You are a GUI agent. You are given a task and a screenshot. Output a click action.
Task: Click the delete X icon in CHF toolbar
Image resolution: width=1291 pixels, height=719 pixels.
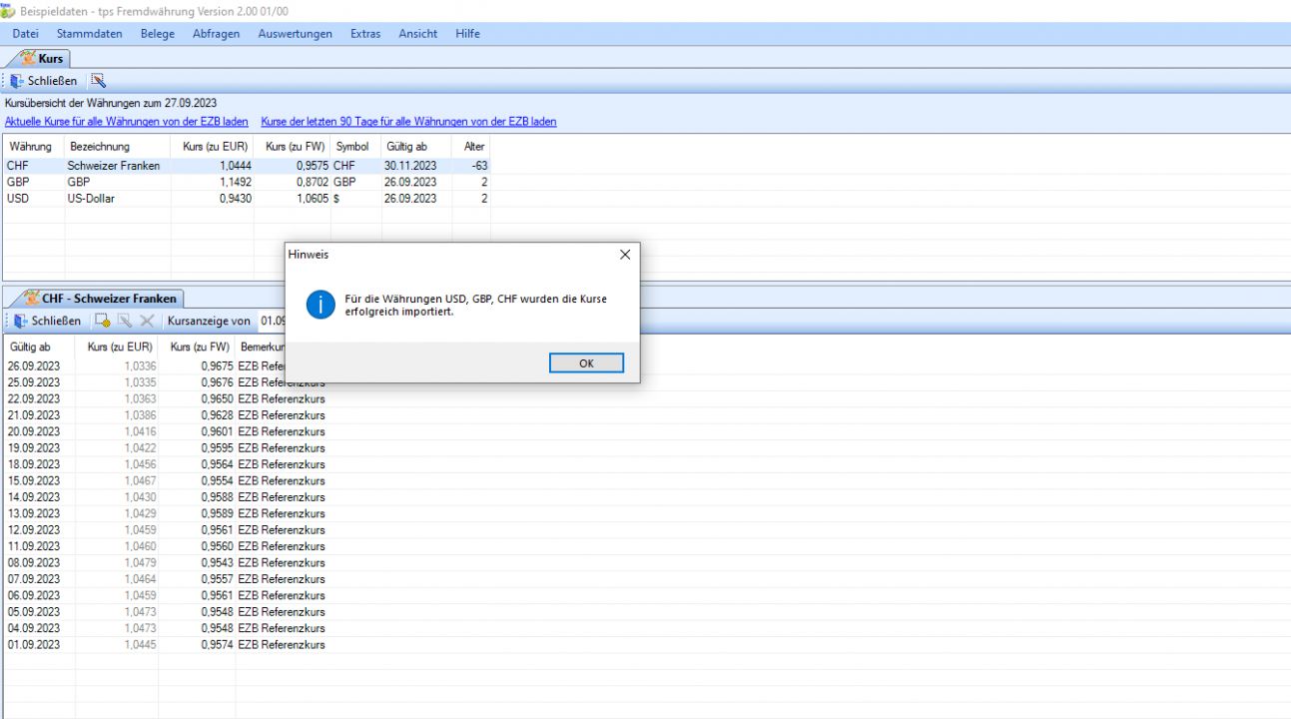tap(147, 321)
